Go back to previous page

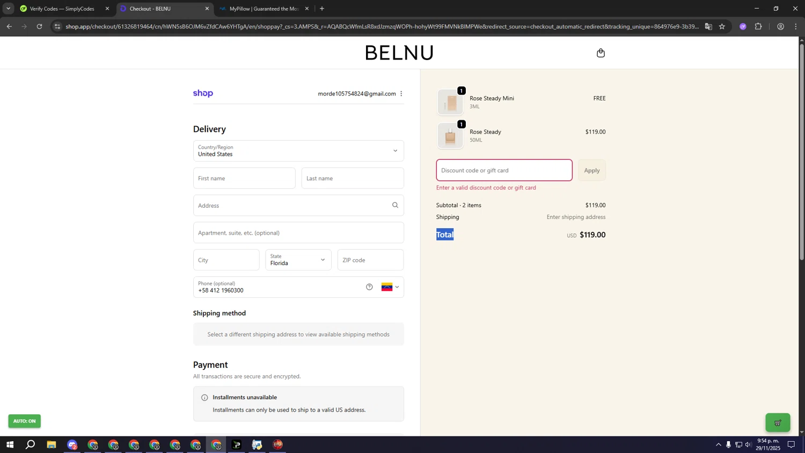[9, 26]
